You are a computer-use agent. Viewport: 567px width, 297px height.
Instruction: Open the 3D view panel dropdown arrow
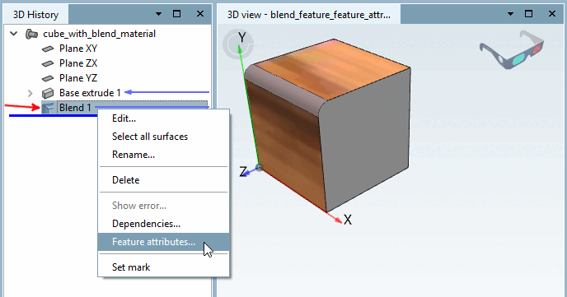click(x=510, y=14)
